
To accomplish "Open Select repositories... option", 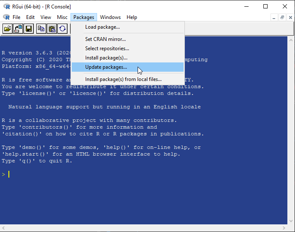I will tap(107, 49).
